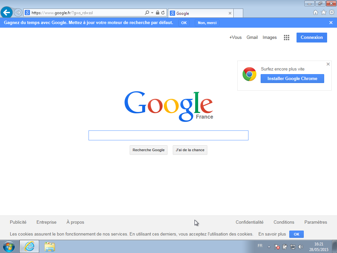This screenshot has width=337, height=253.
Task: Click the power plug tray icon
Action: coord(285,247)
